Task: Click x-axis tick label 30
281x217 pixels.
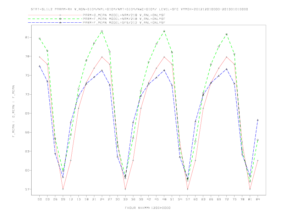Action: pyautogui.click(x=117, y=199)
